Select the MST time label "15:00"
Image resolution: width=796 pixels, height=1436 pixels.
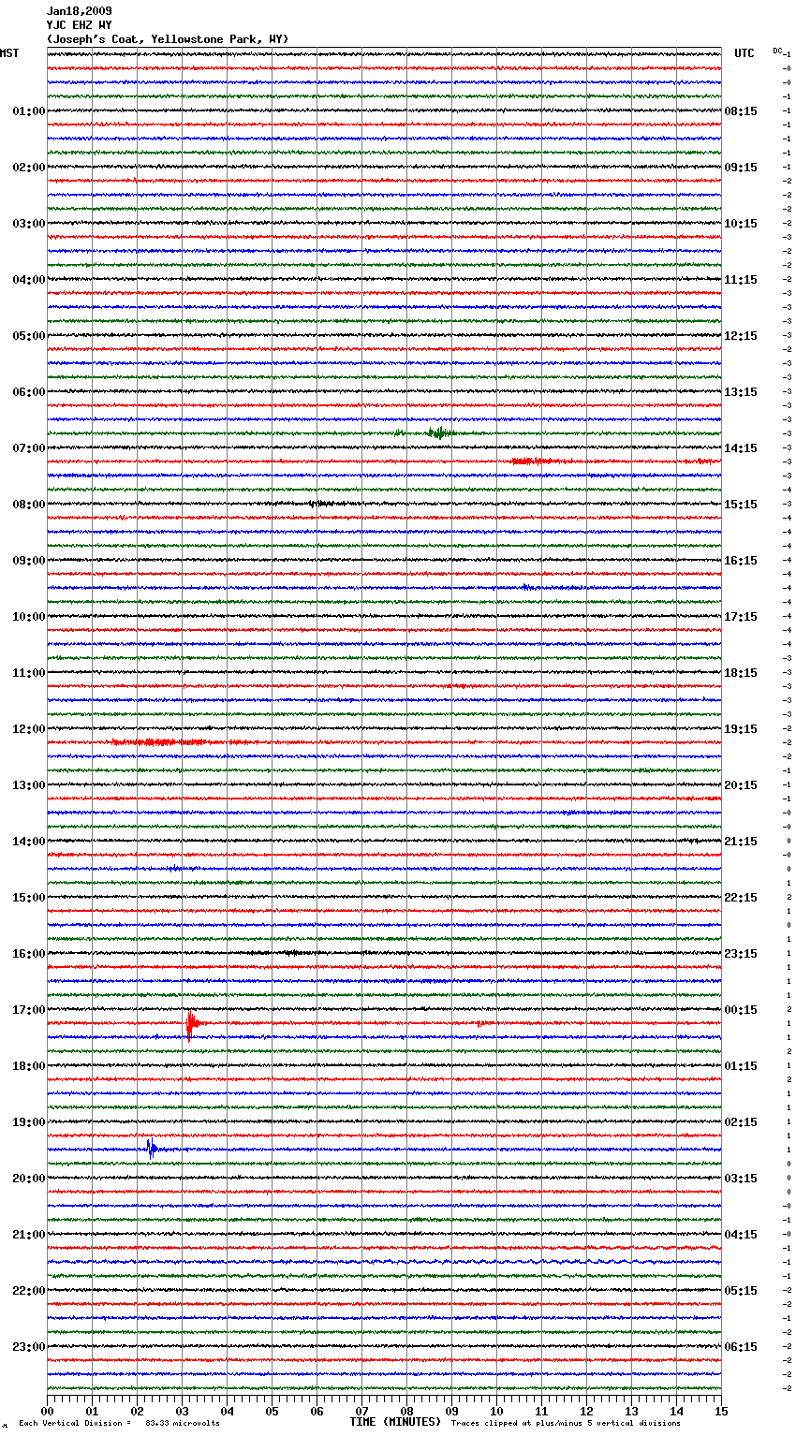point(29,898)
